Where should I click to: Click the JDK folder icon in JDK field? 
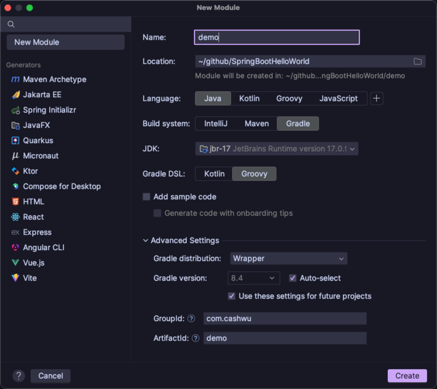pos(204,149)
